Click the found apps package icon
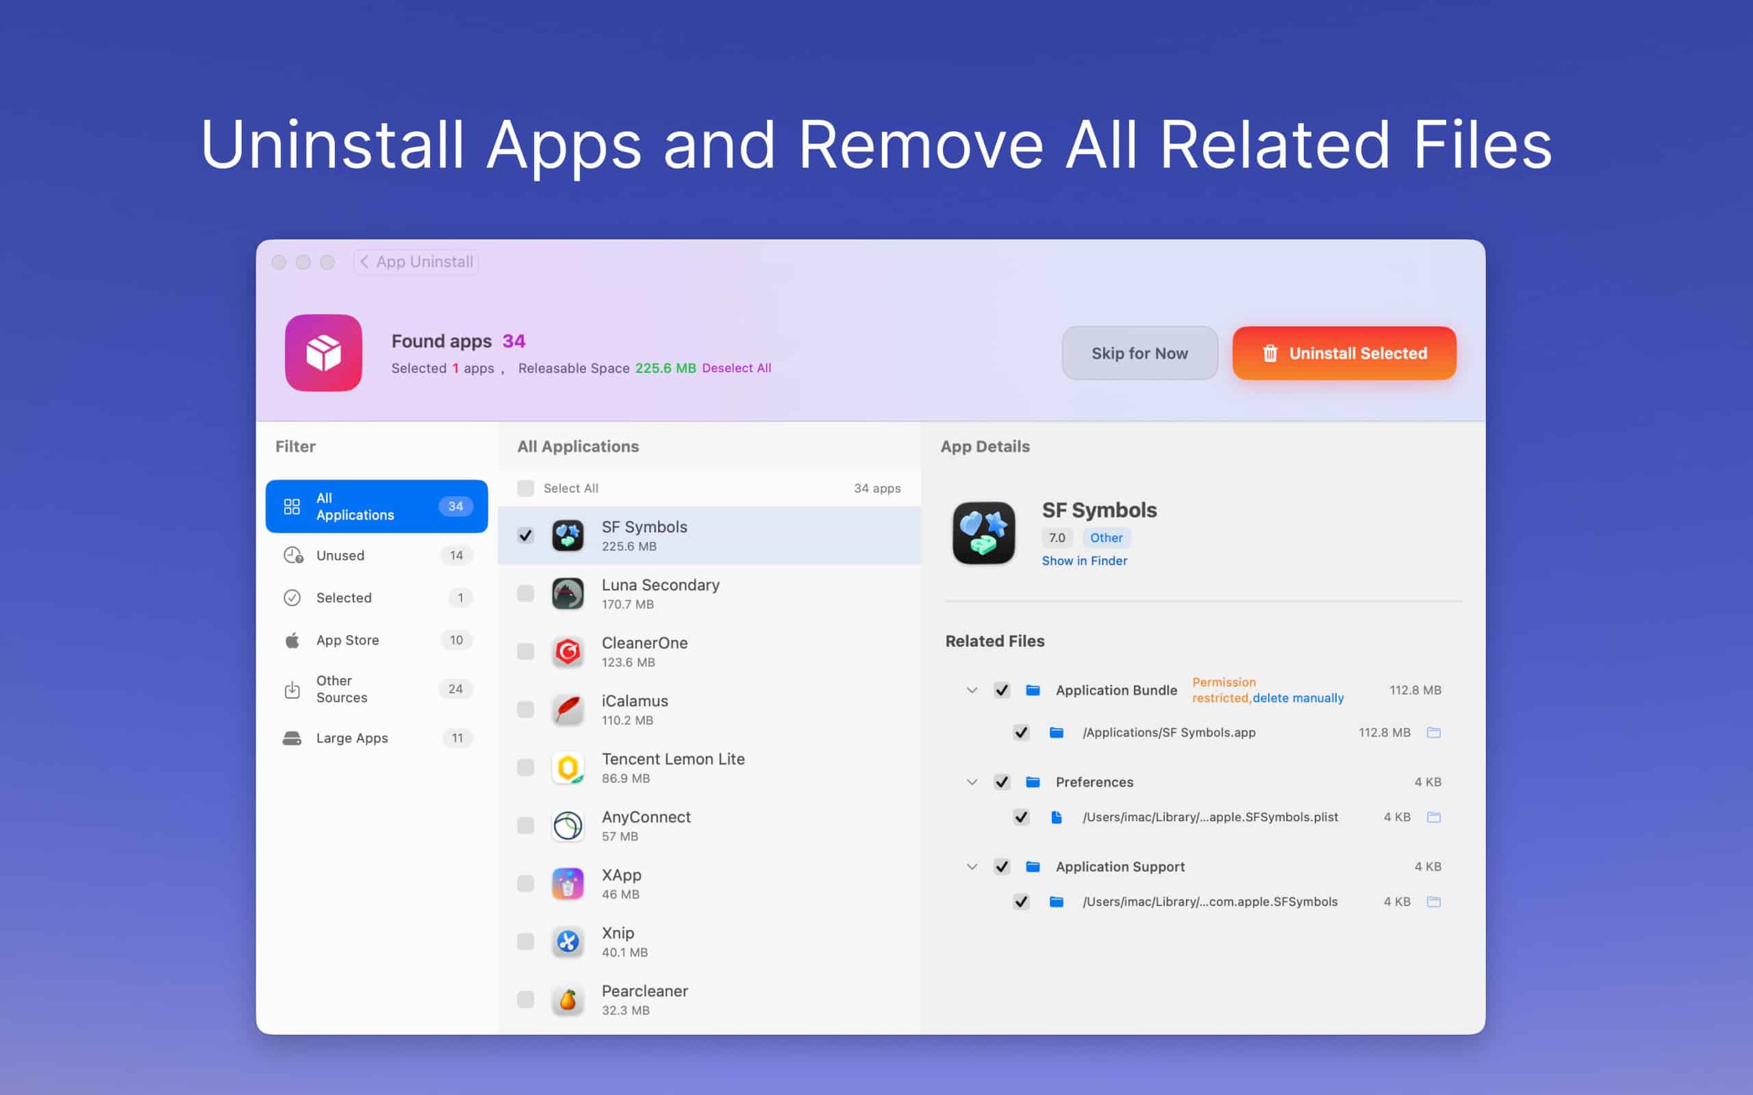The height and width of the screenshot is (1095, 1753). point(324,353)
